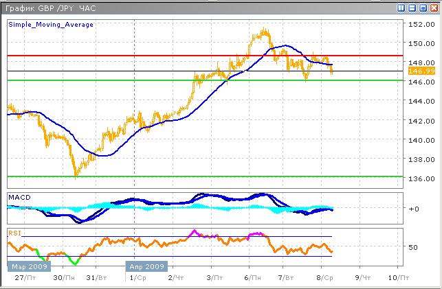
Task: Close the GBP/JPY chart window
Action: [434, 8]
